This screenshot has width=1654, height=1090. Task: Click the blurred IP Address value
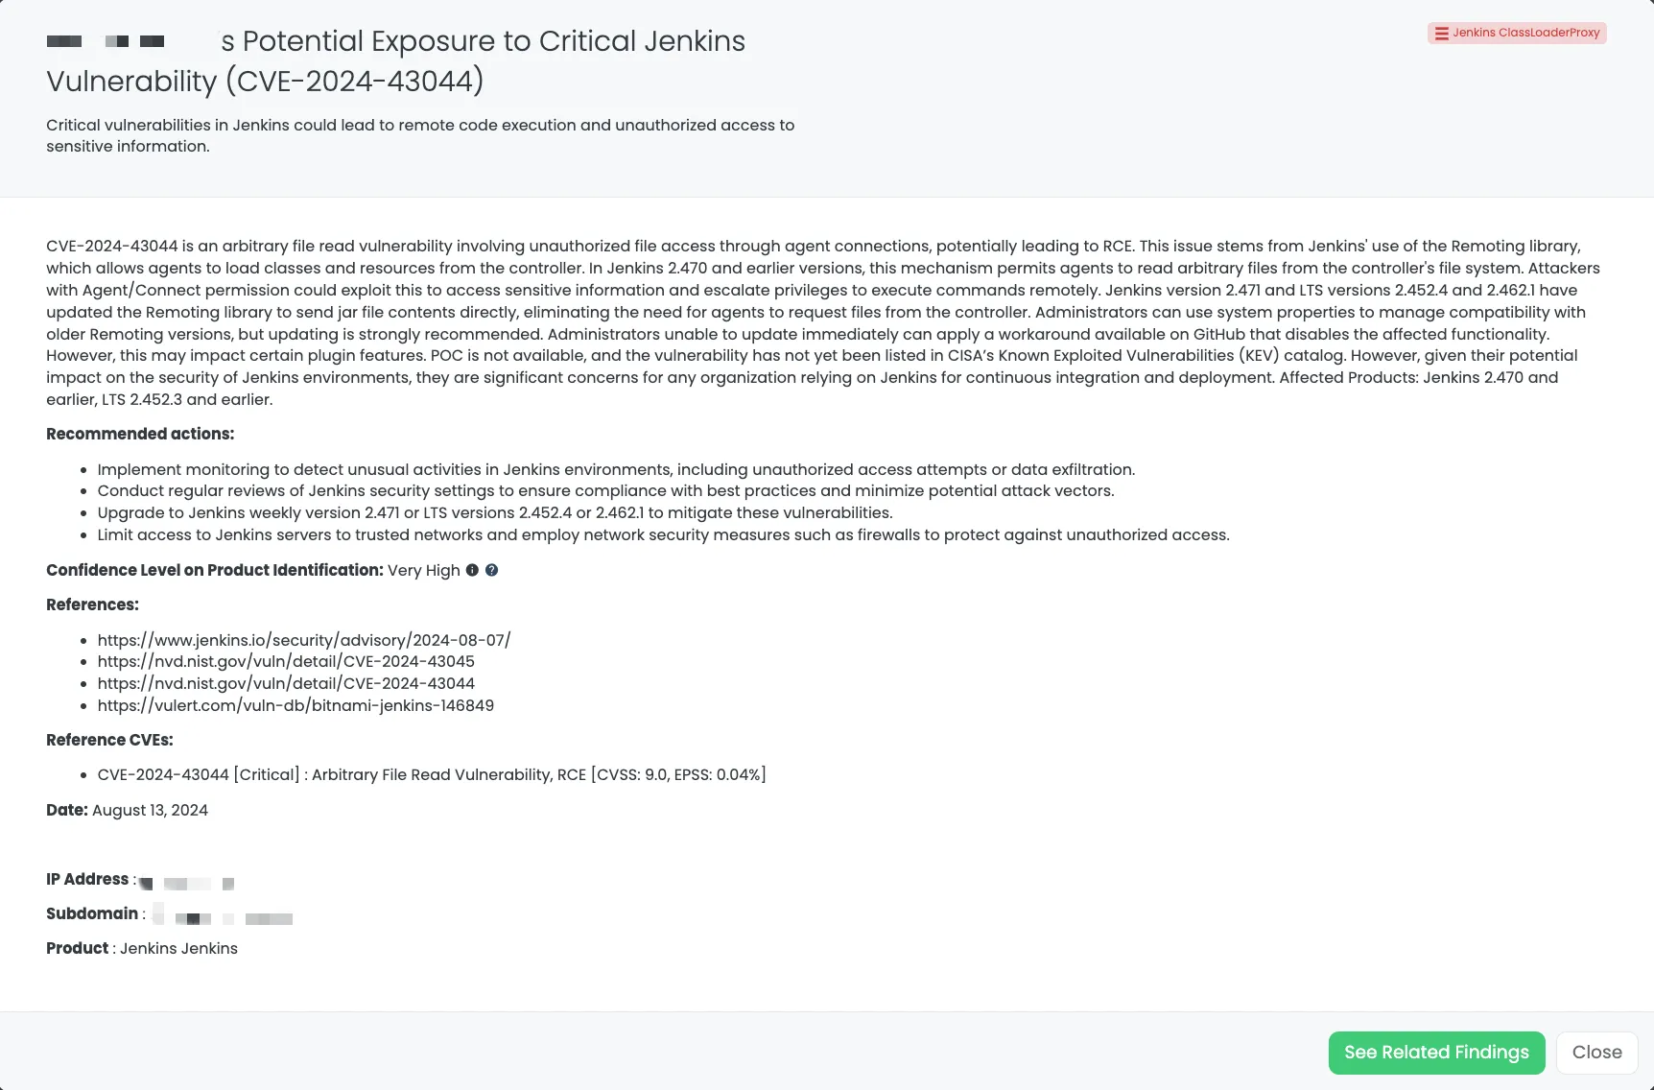[x=188, y=882]
